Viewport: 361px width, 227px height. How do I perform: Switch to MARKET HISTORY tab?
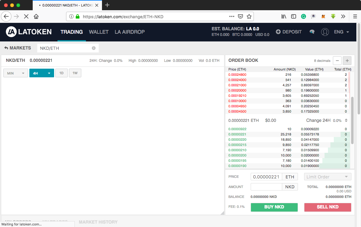coord(98,222)
